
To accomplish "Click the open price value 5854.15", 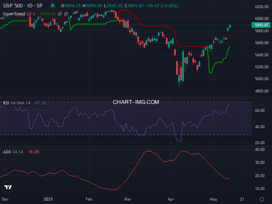I will click(72, 6).
